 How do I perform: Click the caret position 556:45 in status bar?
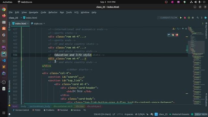(102, 114)
